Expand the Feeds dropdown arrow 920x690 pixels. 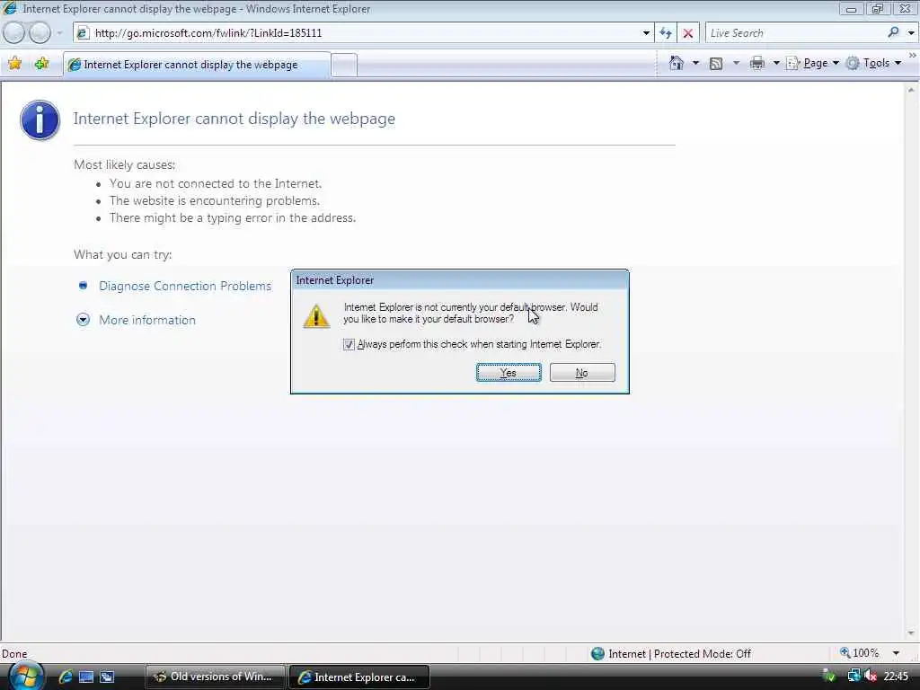pos(736,63)
